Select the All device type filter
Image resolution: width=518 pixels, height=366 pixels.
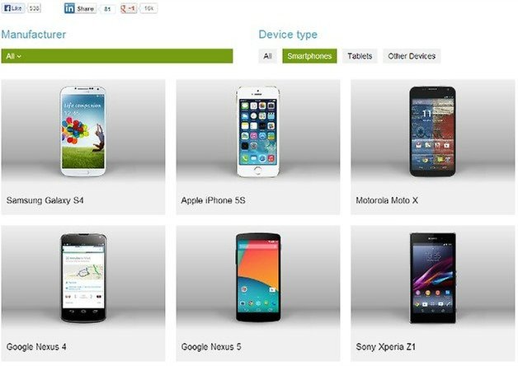267,56
